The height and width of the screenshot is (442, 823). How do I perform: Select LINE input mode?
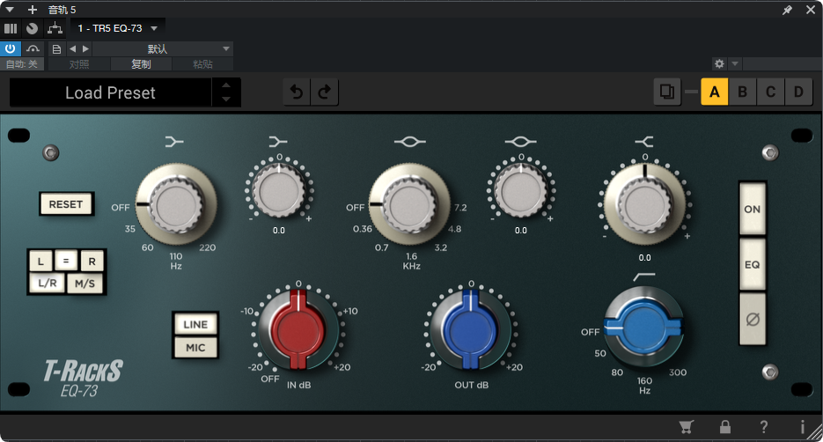pos(195,324)
